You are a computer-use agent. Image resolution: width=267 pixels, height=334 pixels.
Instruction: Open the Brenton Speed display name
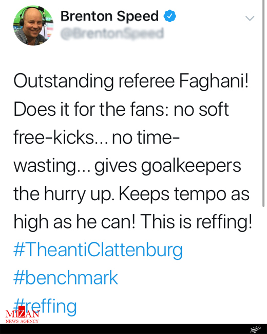[x=110, y=16]
